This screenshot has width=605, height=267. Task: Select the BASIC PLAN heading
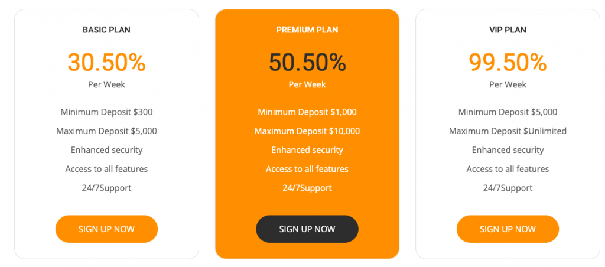(x=106, y=30)
